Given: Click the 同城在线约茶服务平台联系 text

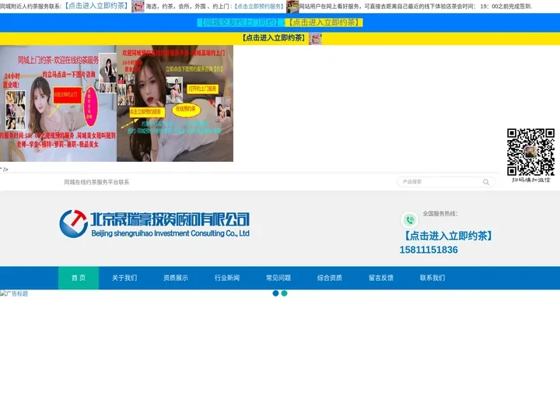Looking at the screenshot, I should point(96,182).
